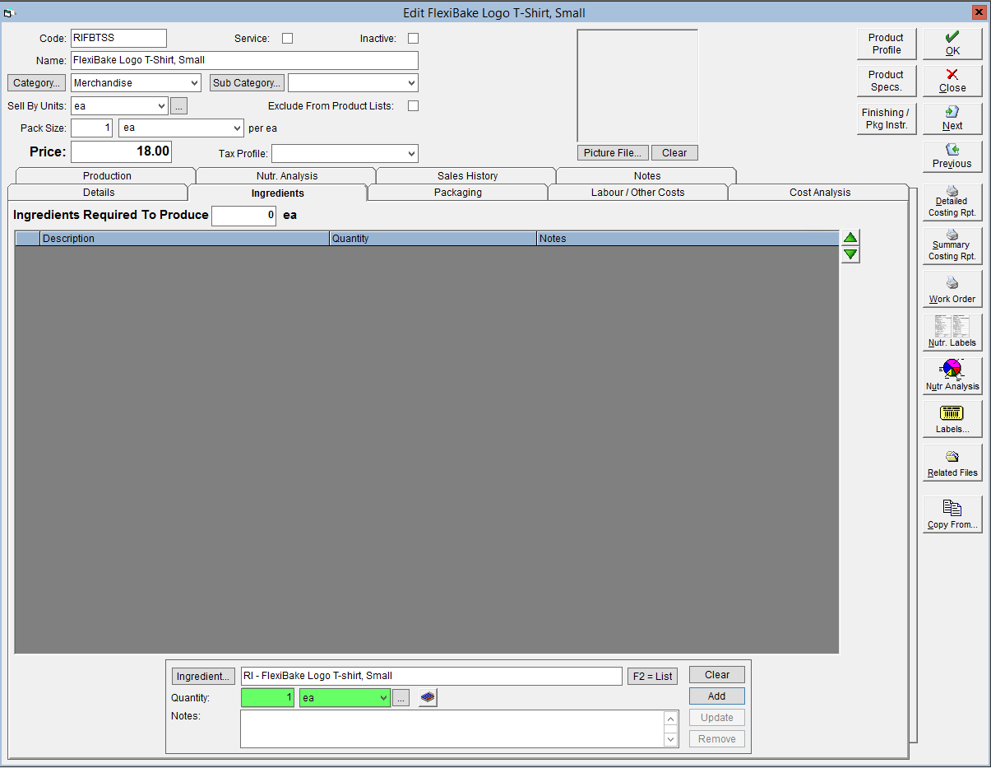991x768 pixels.
Task: Move ingredient up with green up arrow
Action: [850, 238]
